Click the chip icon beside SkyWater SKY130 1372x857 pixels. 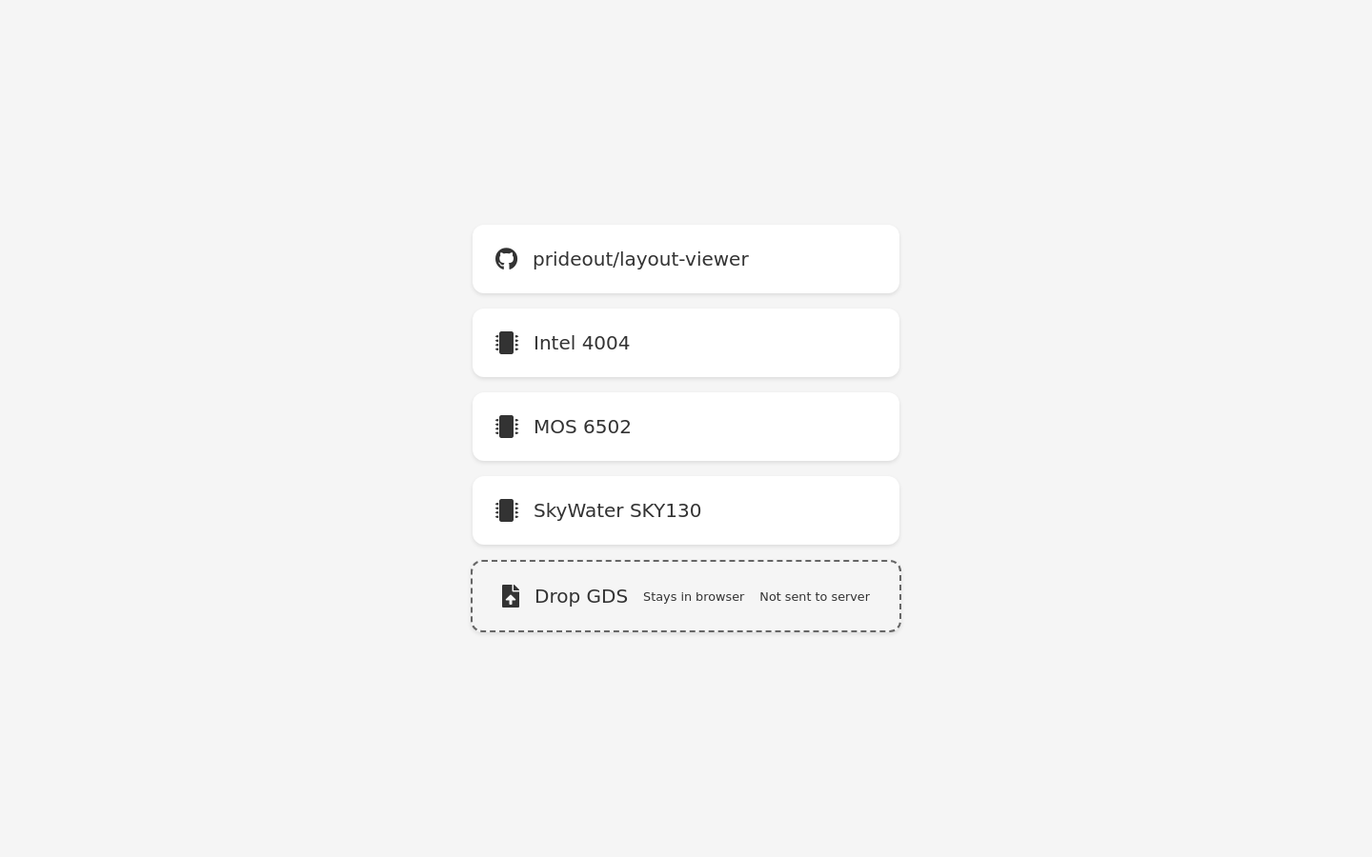coord(507,510)
